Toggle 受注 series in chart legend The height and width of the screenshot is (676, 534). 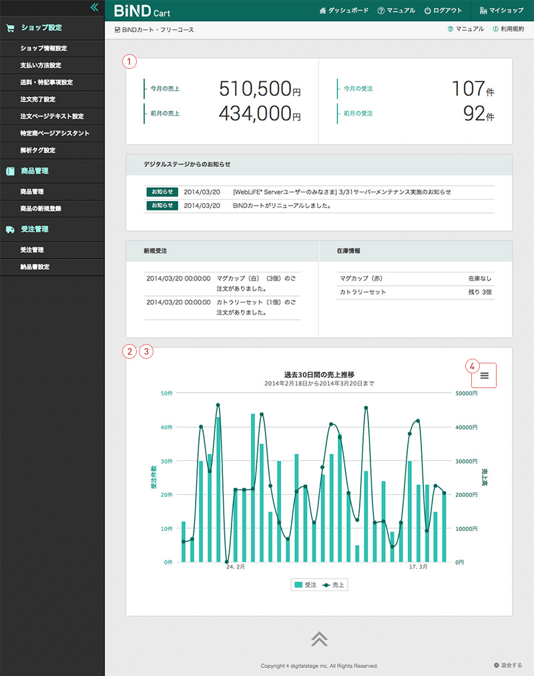pos(305,584)
